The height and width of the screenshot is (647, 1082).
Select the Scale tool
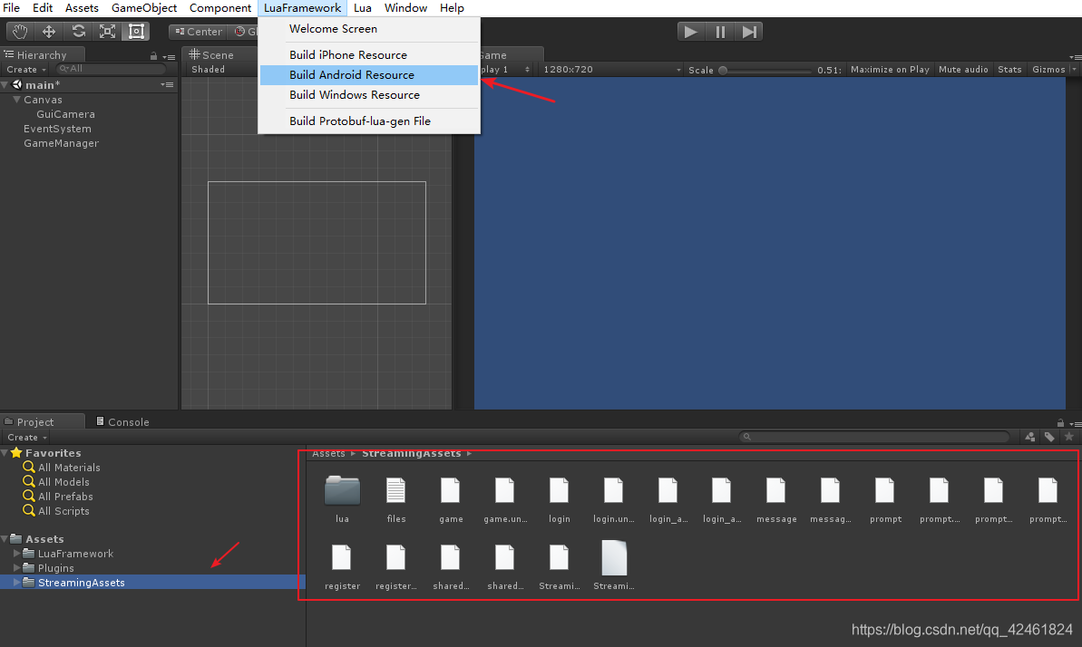point(108,32)
